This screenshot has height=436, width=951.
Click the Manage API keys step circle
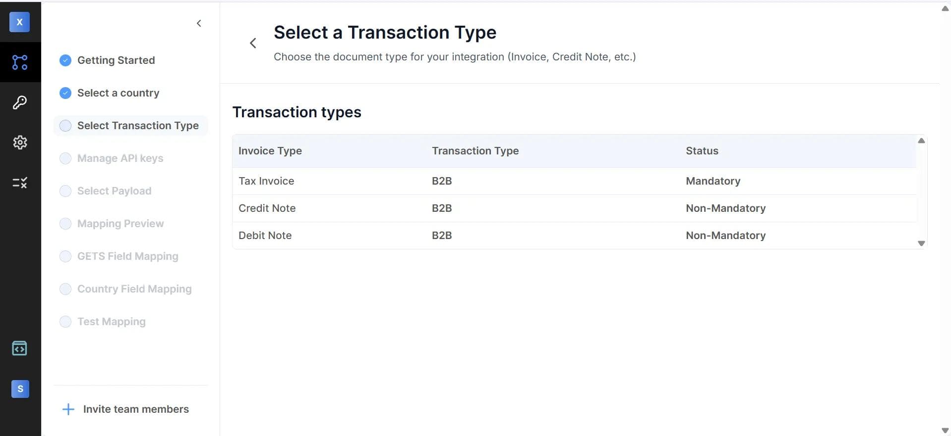(x=65, y=158)
